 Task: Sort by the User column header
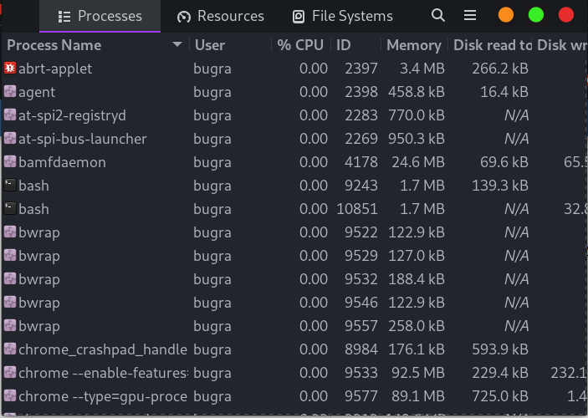pyautogui.click(x=210, y=45)
